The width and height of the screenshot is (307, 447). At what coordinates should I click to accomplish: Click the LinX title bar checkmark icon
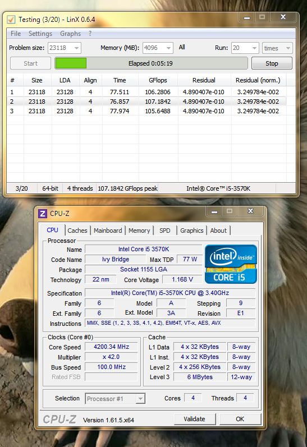[11, 20]
